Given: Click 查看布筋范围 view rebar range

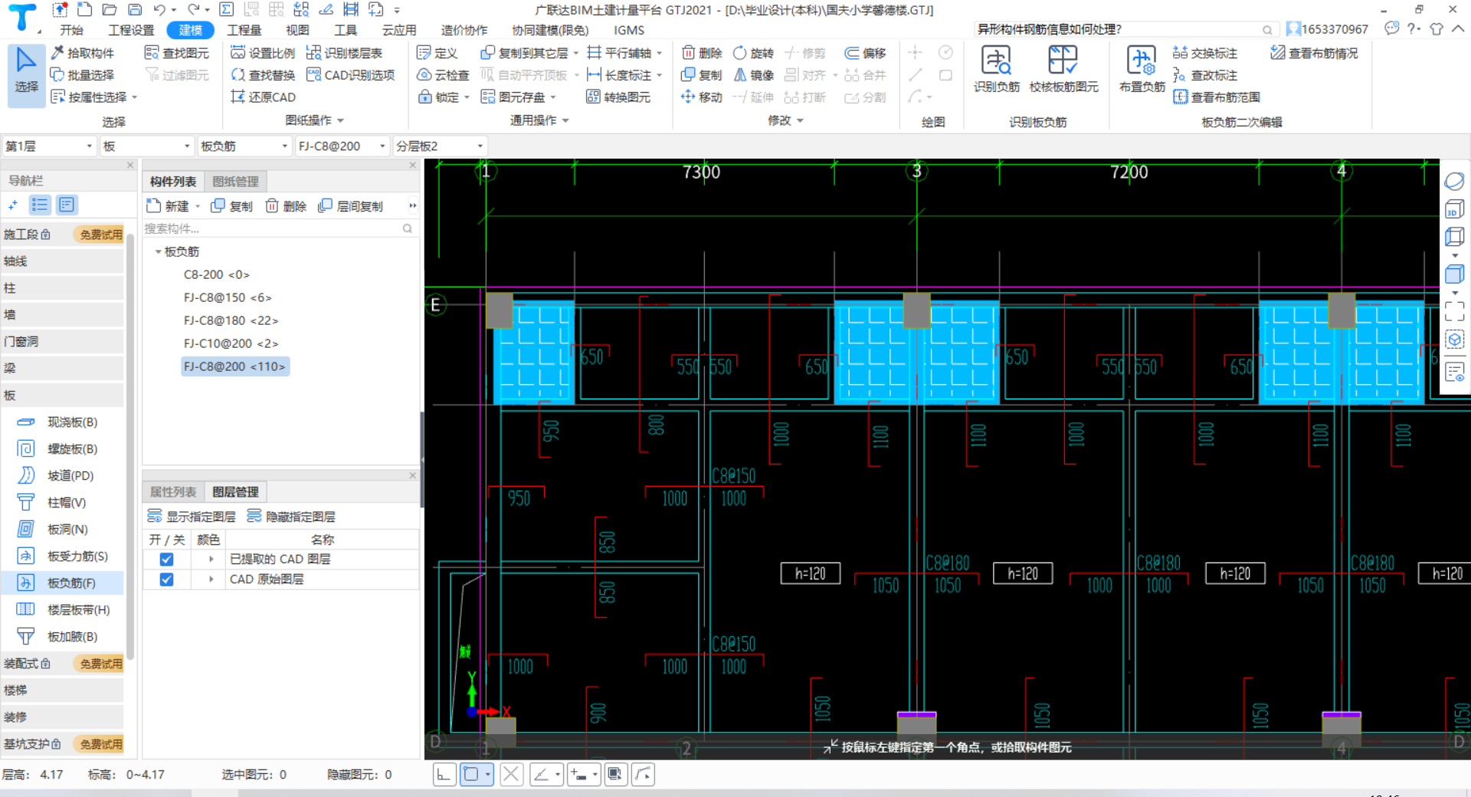Looking at the screenshot, I should pyautogui.click(x=1217, y=97).
